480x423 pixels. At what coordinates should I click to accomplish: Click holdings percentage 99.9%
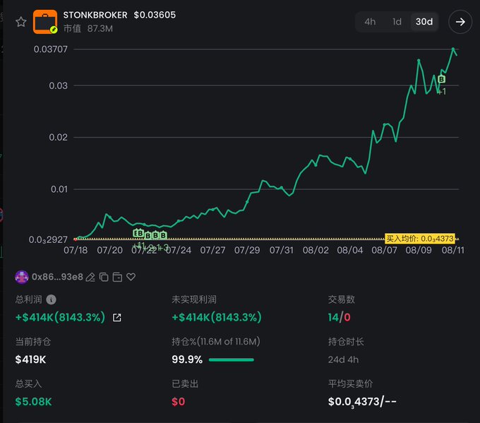tap(187, 359)
